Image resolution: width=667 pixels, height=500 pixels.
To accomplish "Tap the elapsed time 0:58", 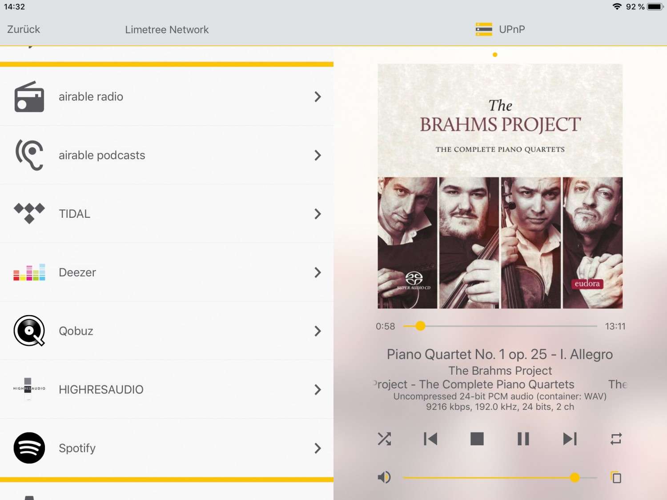I will click(x=385, y=326).
